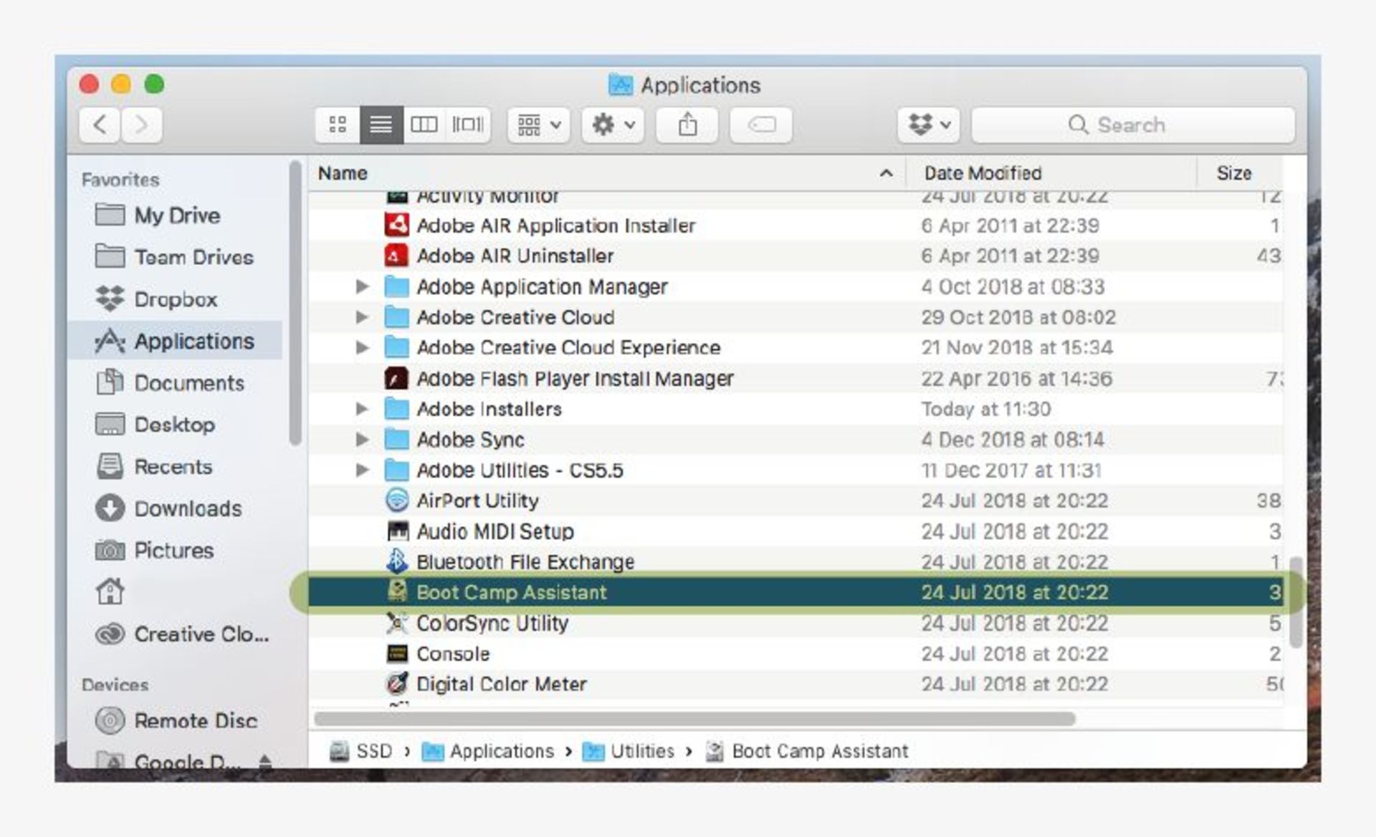The width and height of the screenshot is (1376, 837).
Task: Open the Dropbox toolbar dropdown
Action: click(x=929, y=125)
